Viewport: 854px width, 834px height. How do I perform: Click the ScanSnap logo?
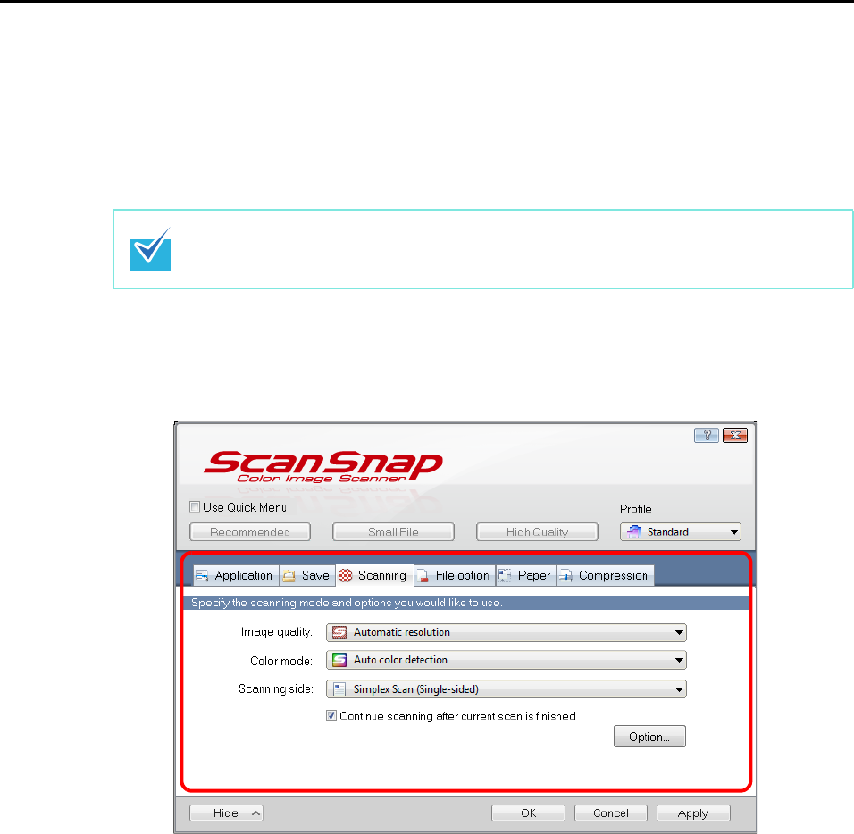click(x=323, y=466)
